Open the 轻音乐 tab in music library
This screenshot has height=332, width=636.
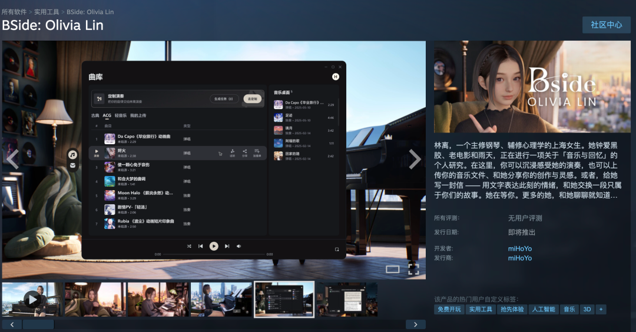(x=121, y=115)
